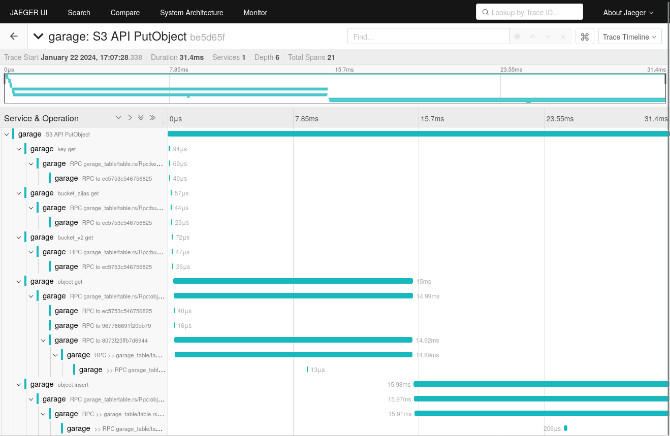The width and height of the screenshot is (670, 436).
Task: Clear the find field with X icon
Action: (x=563, y=37)
